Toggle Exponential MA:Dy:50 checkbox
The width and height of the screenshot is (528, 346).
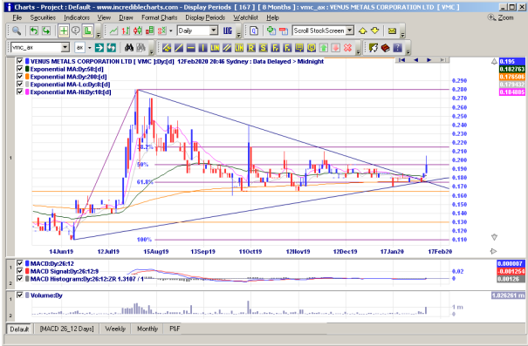click(x=20, y=69)
